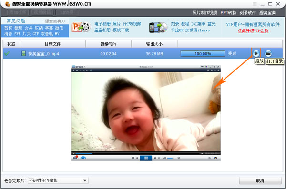This screenshot has height=189, width=286.
Task: Click the MV help link
Action: pyautogui.click(x=57, y=34)
